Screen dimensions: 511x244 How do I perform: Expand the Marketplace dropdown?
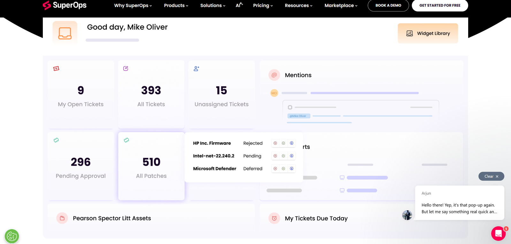tap(341, 5)
